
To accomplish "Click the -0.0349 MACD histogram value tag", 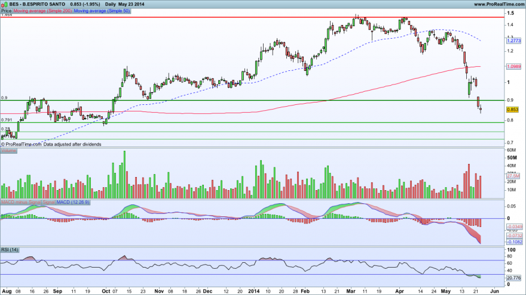I will pyautogui.click(x=514, y=226).
